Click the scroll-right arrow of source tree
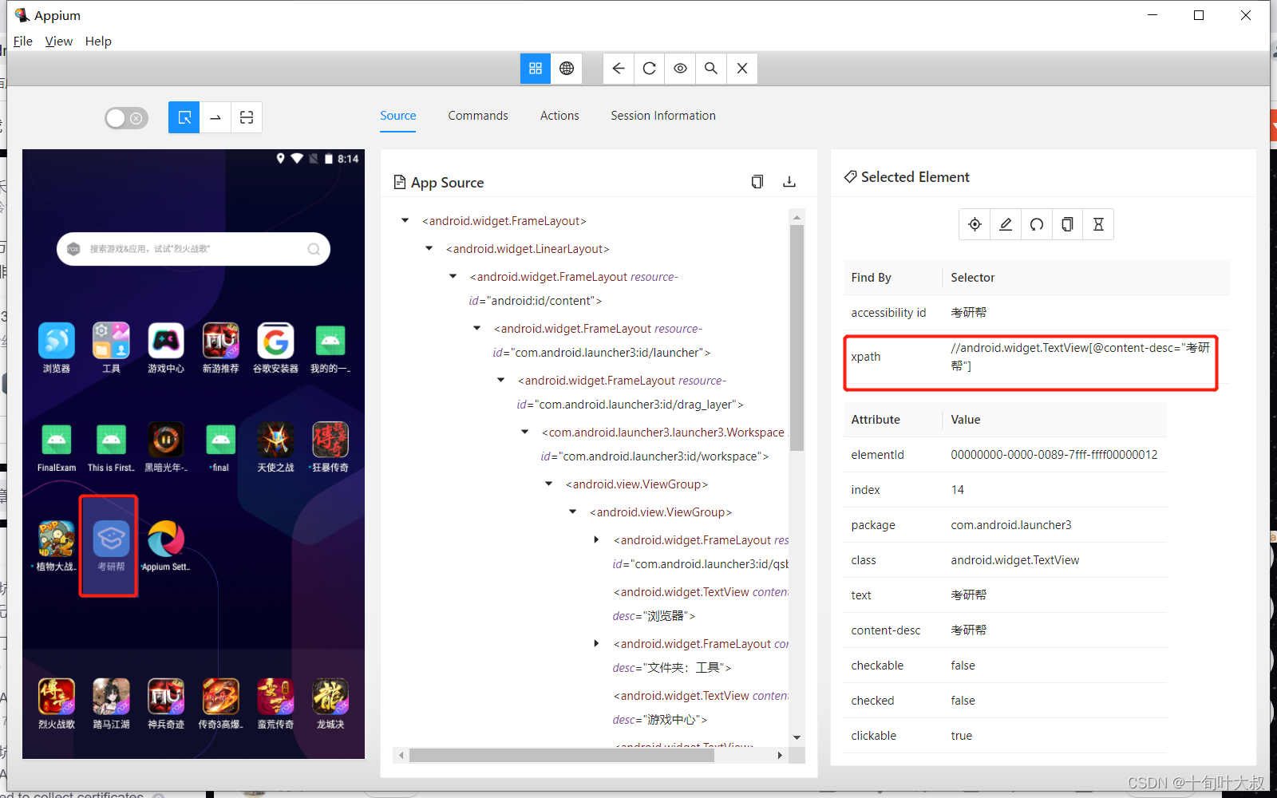The width and height of the screenshot is (1277, 798). [780, 755]
